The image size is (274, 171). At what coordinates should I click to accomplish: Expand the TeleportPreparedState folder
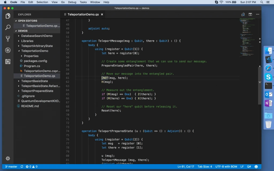click(37, 91)
